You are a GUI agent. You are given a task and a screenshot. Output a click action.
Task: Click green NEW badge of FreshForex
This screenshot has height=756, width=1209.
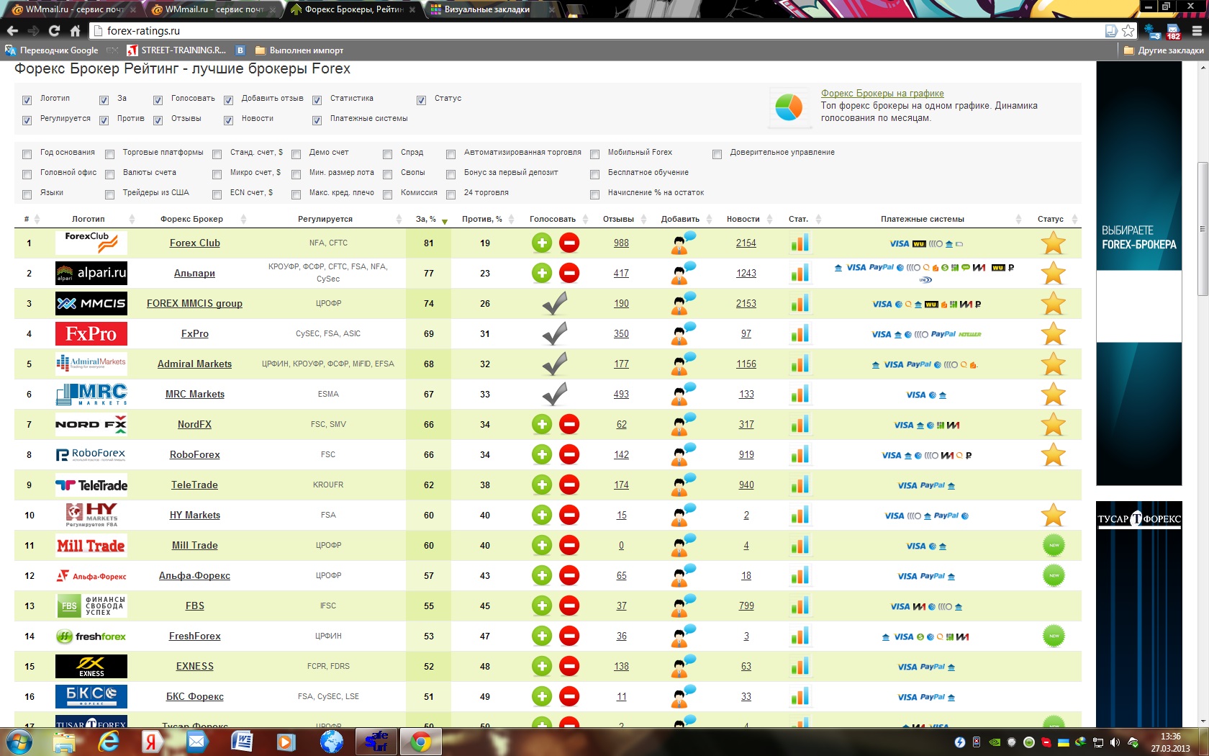(1054, 636)
